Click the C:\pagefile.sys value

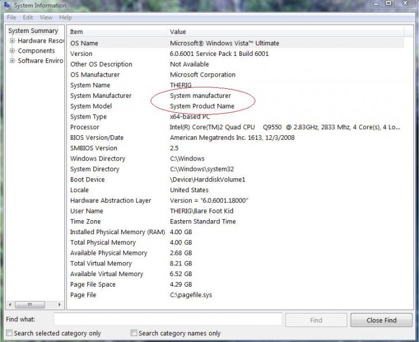pyautogui.click(x=191, y=295)
